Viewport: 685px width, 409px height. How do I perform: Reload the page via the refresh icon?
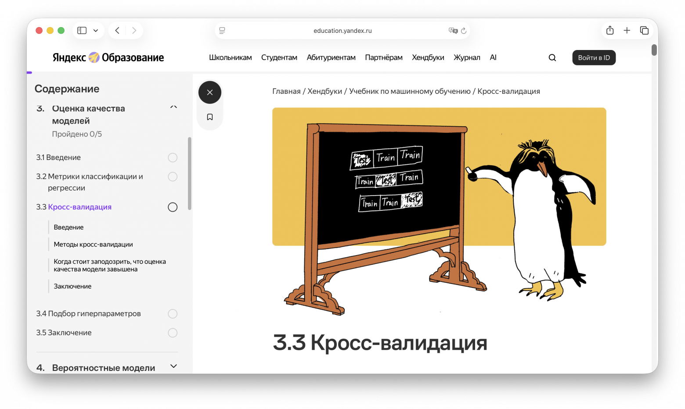[464, 30]
